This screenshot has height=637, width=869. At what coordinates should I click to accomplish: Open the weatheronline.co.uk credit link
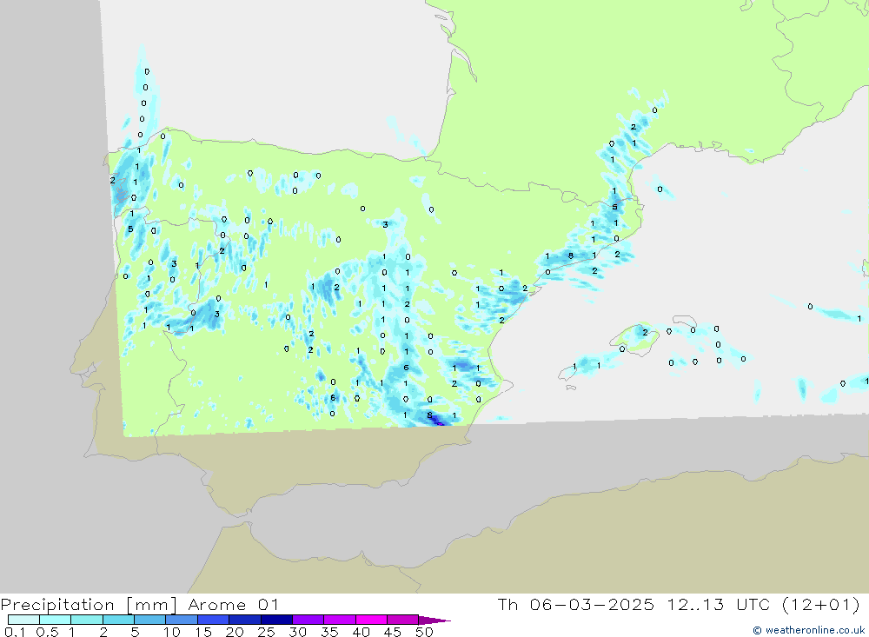809,630
